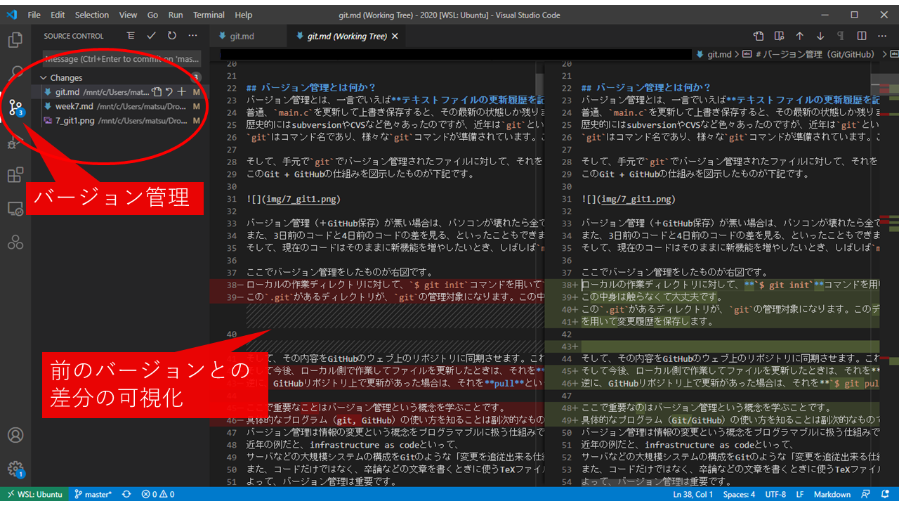
Task: Open Remote Explorer in activity bar
Action: (15, 209)
